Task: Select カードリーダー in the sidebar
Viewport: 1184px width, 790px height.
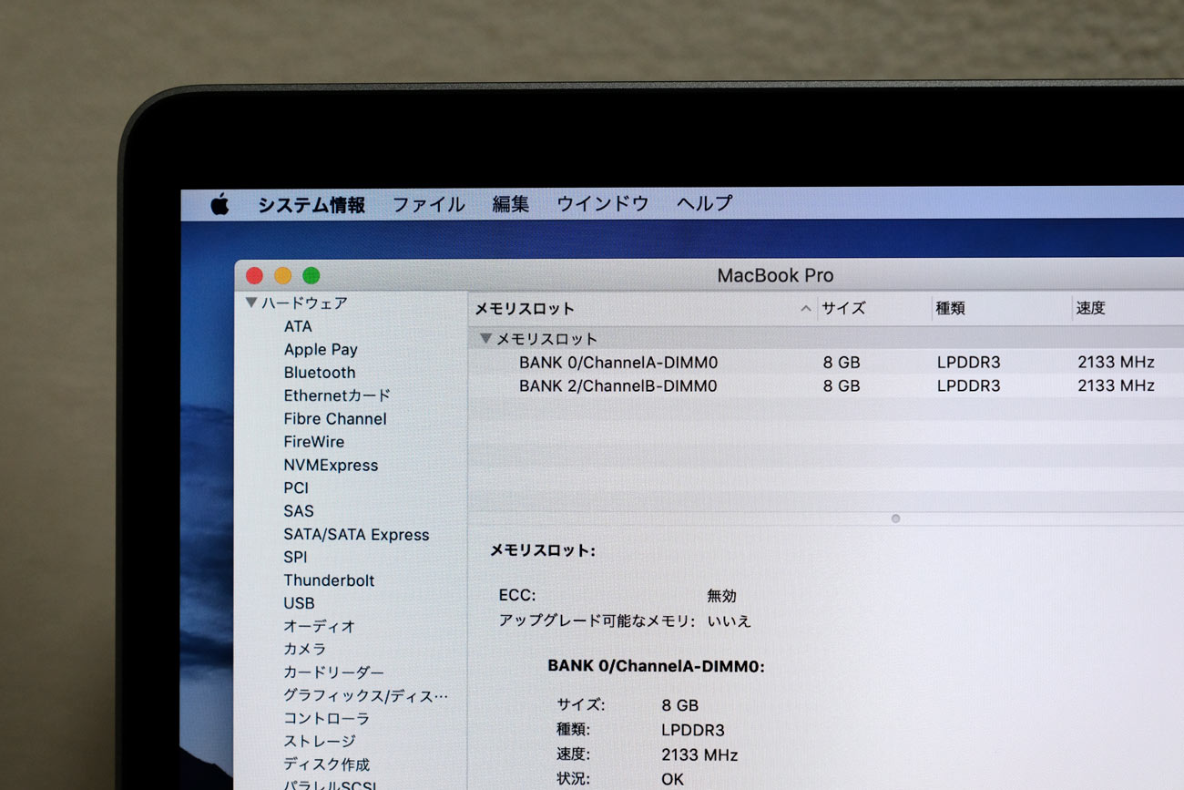Action: (333, 672)
